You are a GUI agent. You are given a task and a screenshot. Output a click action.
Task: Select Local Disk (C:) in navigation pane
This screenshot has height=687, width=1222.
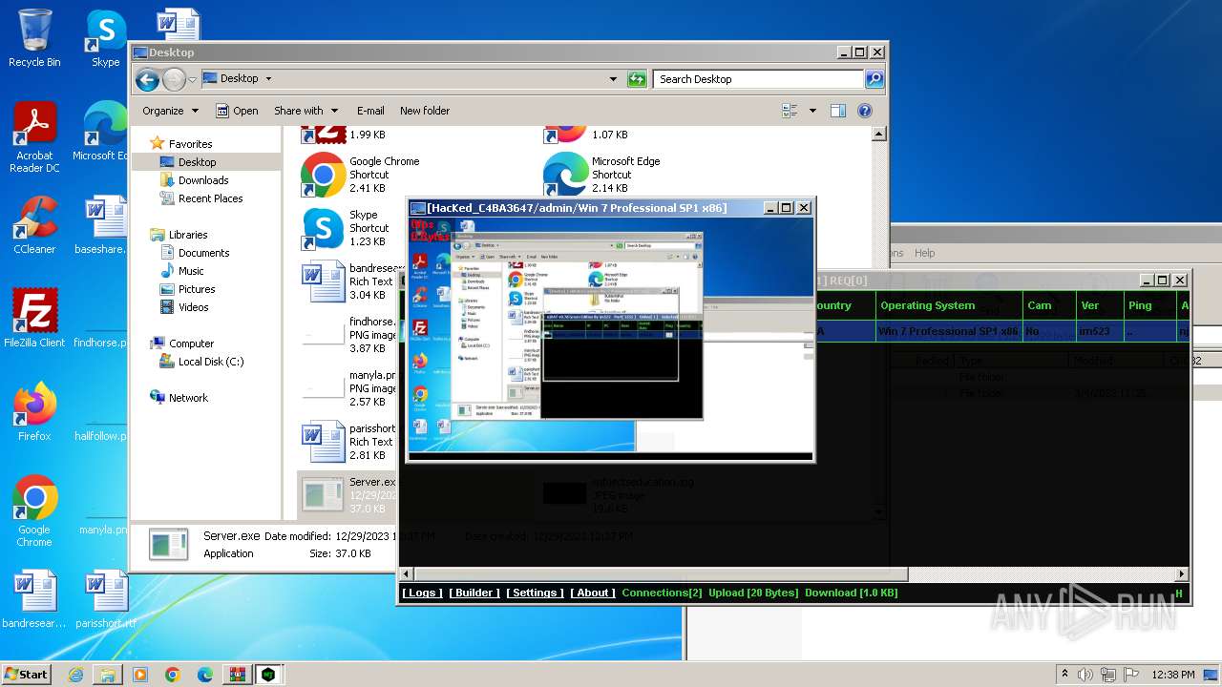pyautogui.click(x=210, y=362)
